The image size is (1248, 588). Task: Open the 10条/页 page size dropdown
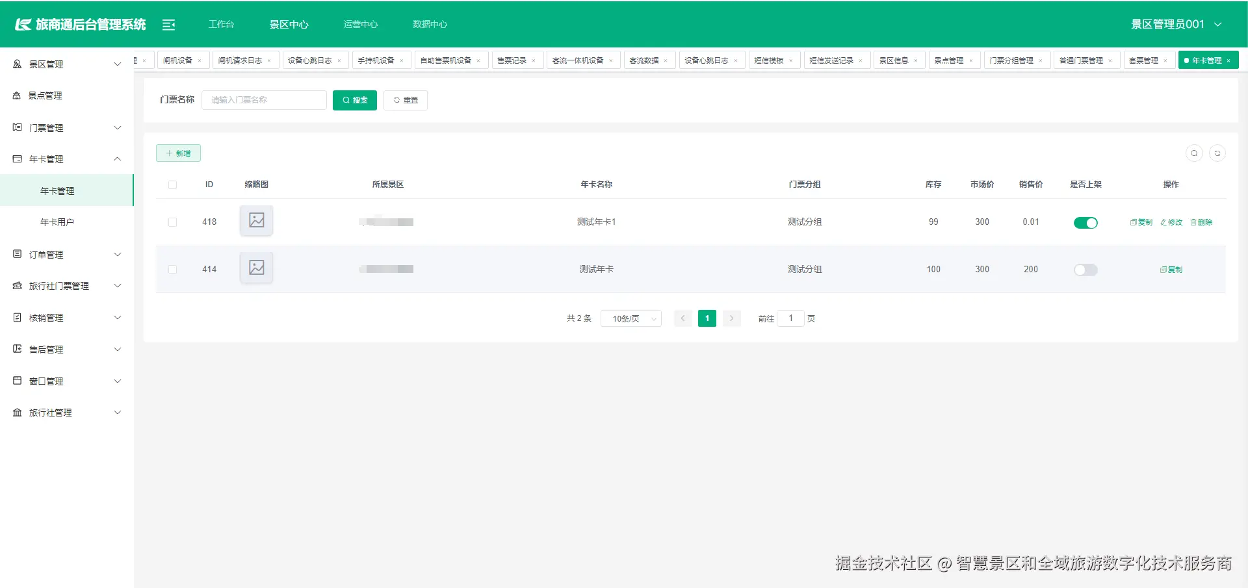point(630,318)
